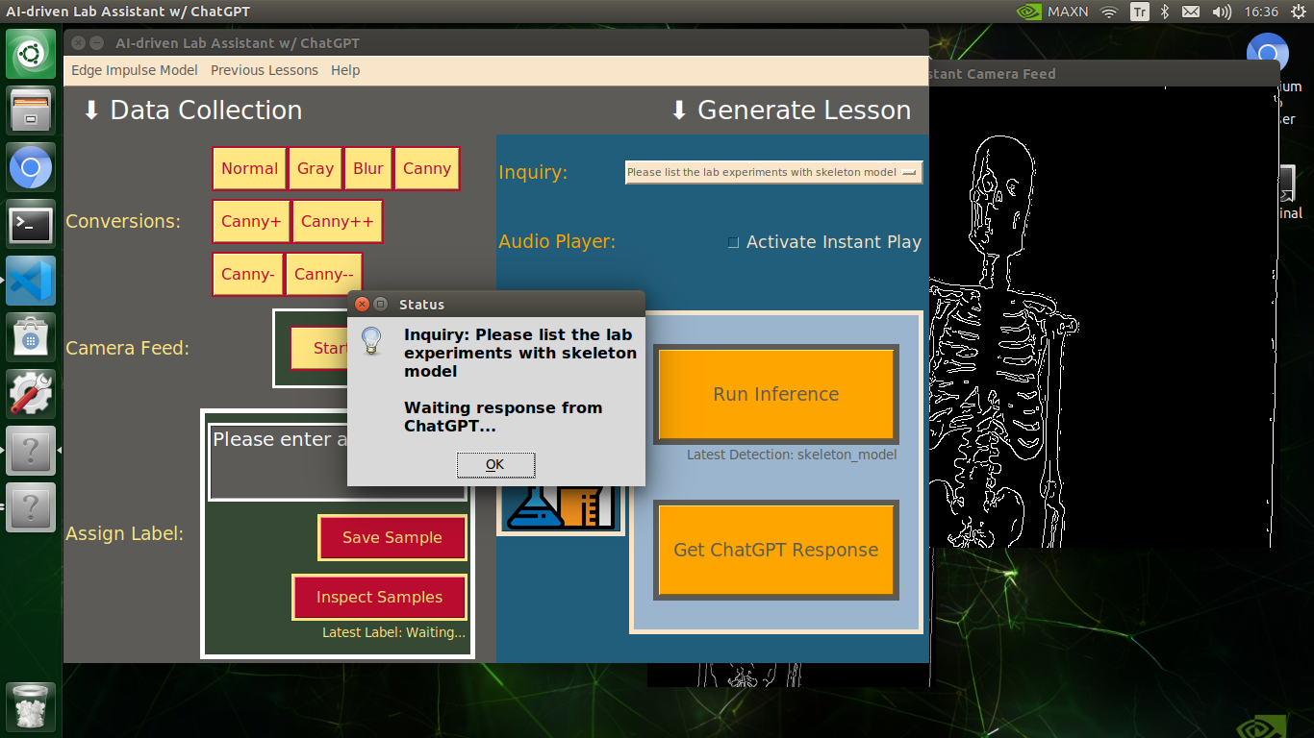Open the clock showing 16:36

(x=1260, y=12)
